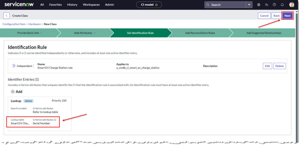
Task: Open the help question mark icon
Action: coord(275,5)
